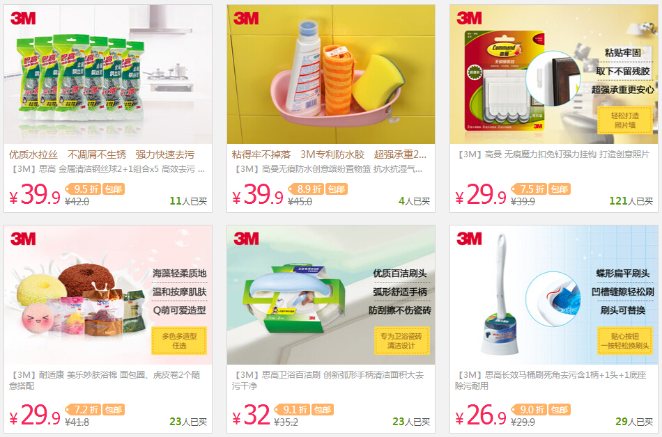Open the bathroom scrub brush product image
The width and height of the screenshot is (662, 437).
tap(331, 295)
